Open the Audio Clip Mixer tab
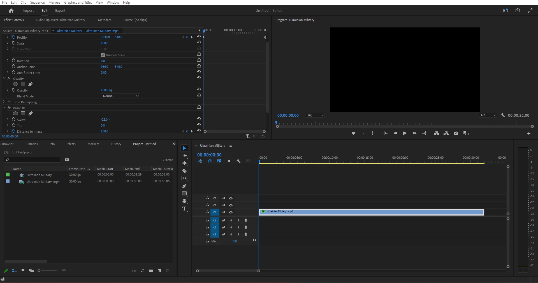The height and width of the screenshot is (283, 538). (x=60, y=20)
